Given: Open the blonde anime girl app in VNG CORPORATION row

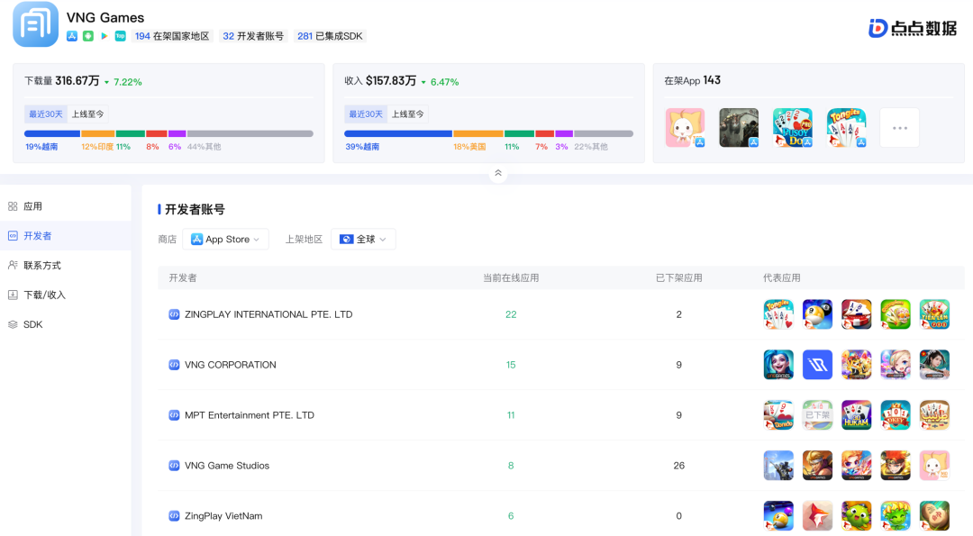Looking at the screenshot, I should pyautogui.click(x=896, y=365).
